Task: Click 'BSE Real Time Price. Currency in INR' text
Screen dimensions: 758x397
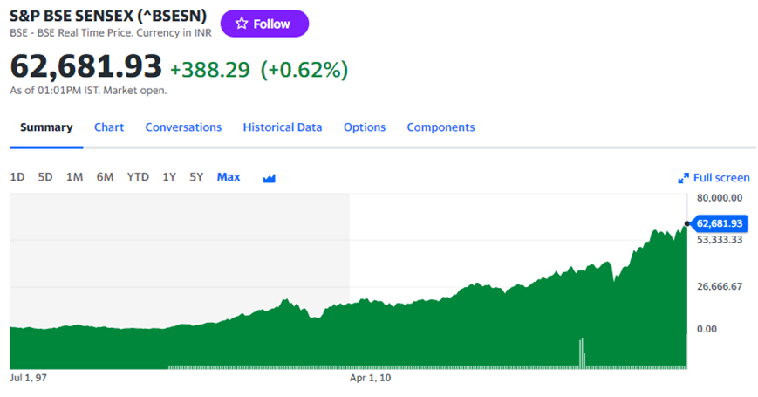Action: 124,33
